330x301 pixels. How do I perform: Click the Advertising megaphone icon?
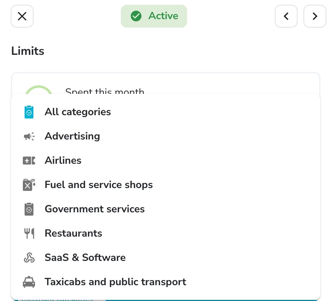click(x=29, y=137)
